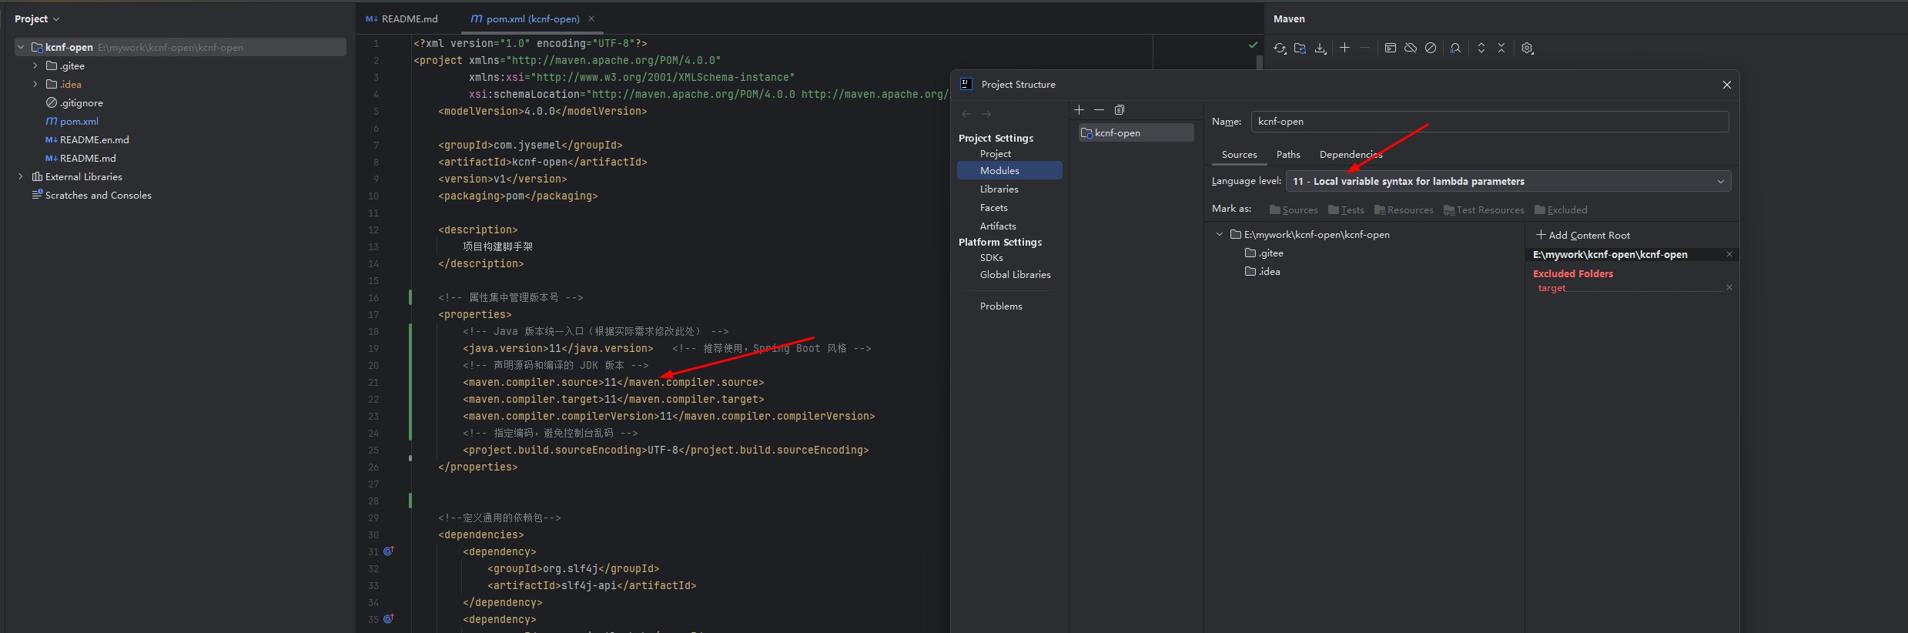Toggle Skip Tests mode in Maven toolbar
This screenshot has height=633, width=1908.
[x=1431, y=48]
